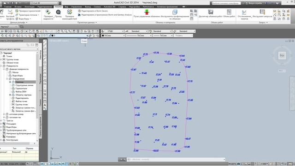Open the Редактирование ribbon tab
Image resolution: width=295 pixels, height=166 pixels.
tap(45, 7)
